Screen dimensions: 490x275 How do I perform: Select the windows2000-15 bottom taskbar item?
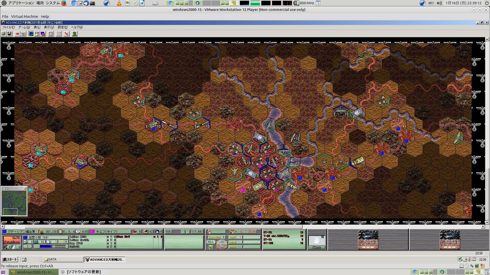[33, 272]
